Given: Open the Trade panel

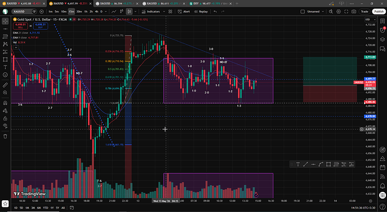Looking at the screenshot, I should point(365,12).
